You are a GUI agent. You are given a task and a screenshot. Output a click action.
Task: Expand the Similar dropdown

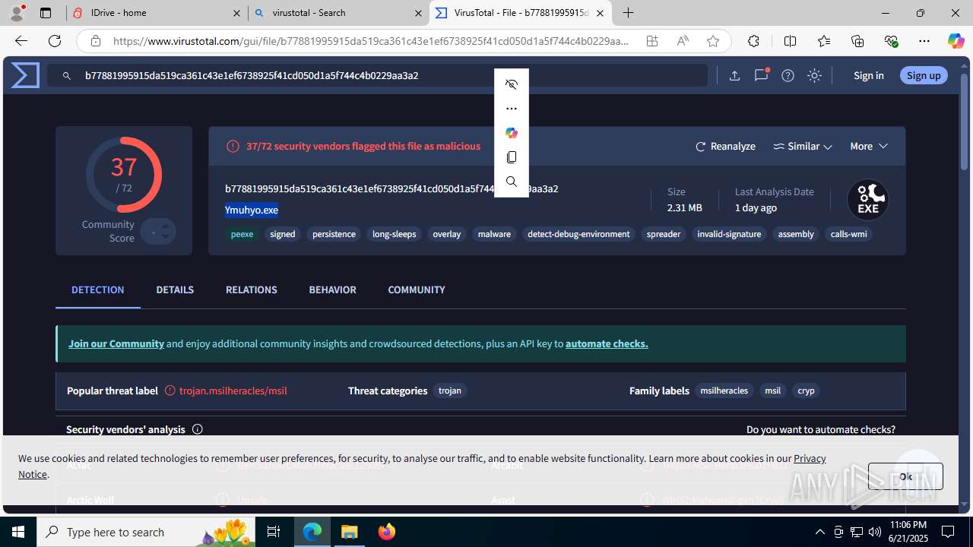click(x=803, y=146)
